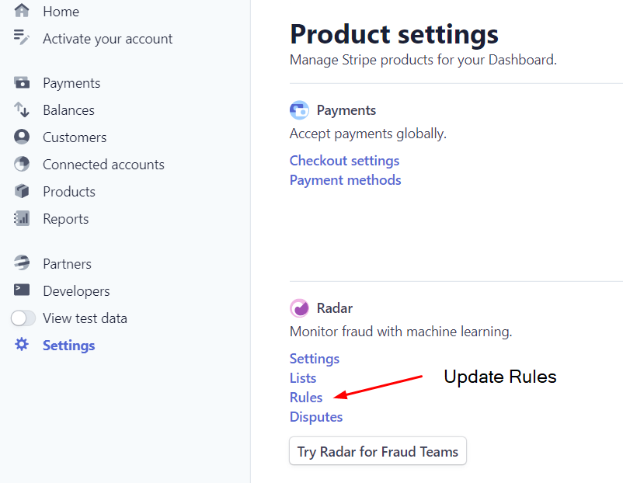Click the Connected accounts pie icon

click(22, 164)
